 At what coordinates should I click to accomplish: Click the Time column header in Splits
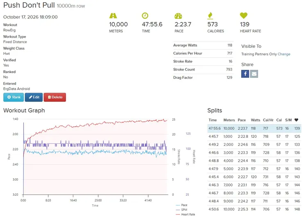[213, 120]
